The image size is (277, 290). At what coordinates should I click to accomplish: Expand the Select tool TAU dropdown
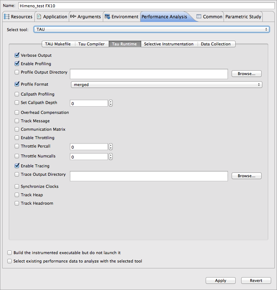point(151,29)
